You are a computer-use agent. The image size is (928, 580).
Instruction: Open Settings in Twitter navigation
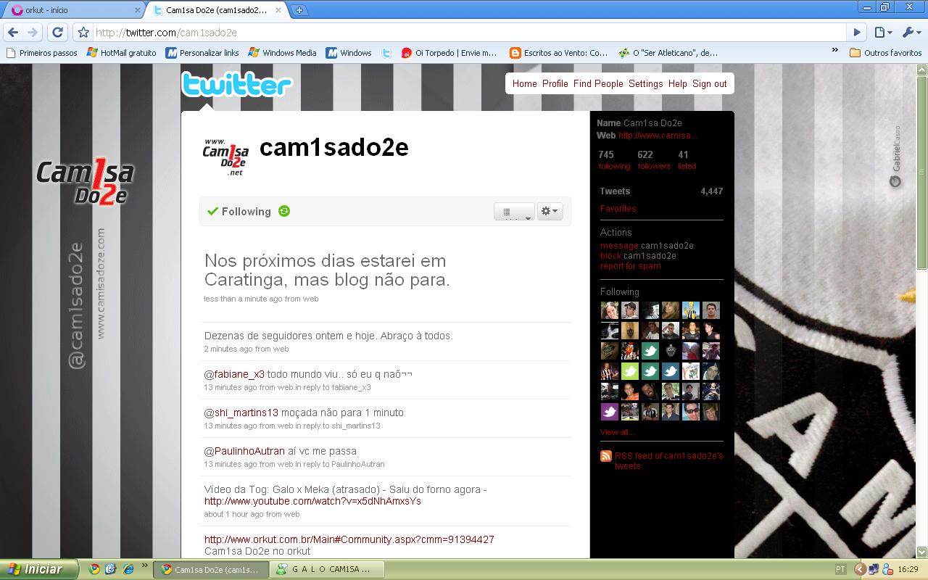click(645, 83)
